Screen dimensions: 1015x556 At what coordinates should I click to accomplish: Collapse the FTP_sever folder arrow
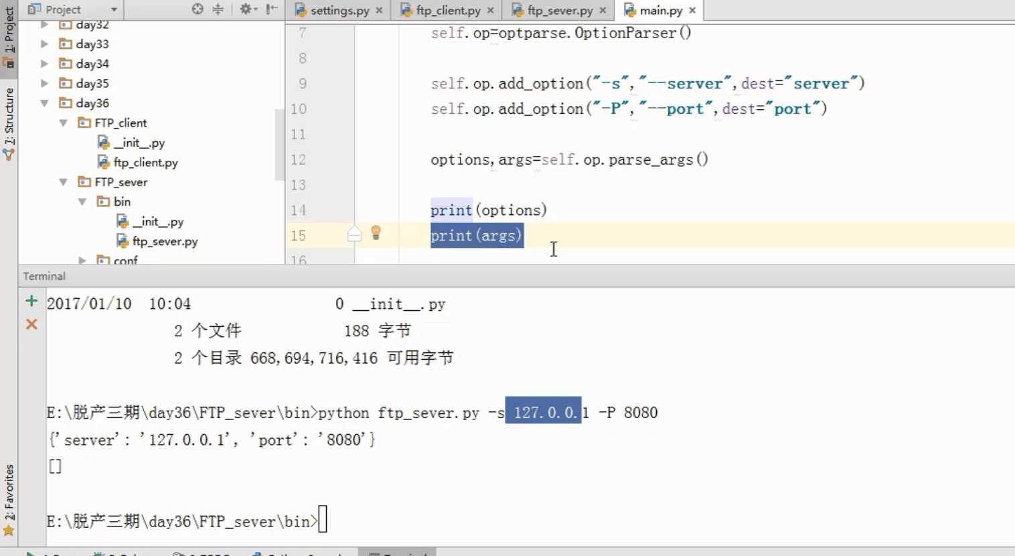pyautogui.click(x=63, y=182)
